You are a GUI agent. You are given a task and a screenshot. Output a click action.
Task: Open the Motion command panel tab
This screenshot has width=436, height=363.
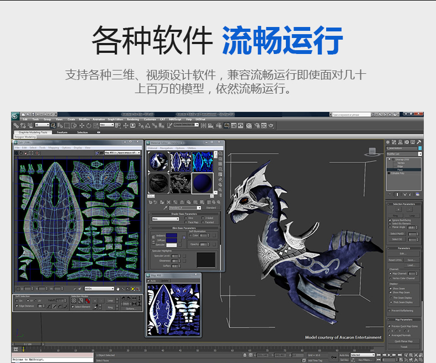(407, 142)
